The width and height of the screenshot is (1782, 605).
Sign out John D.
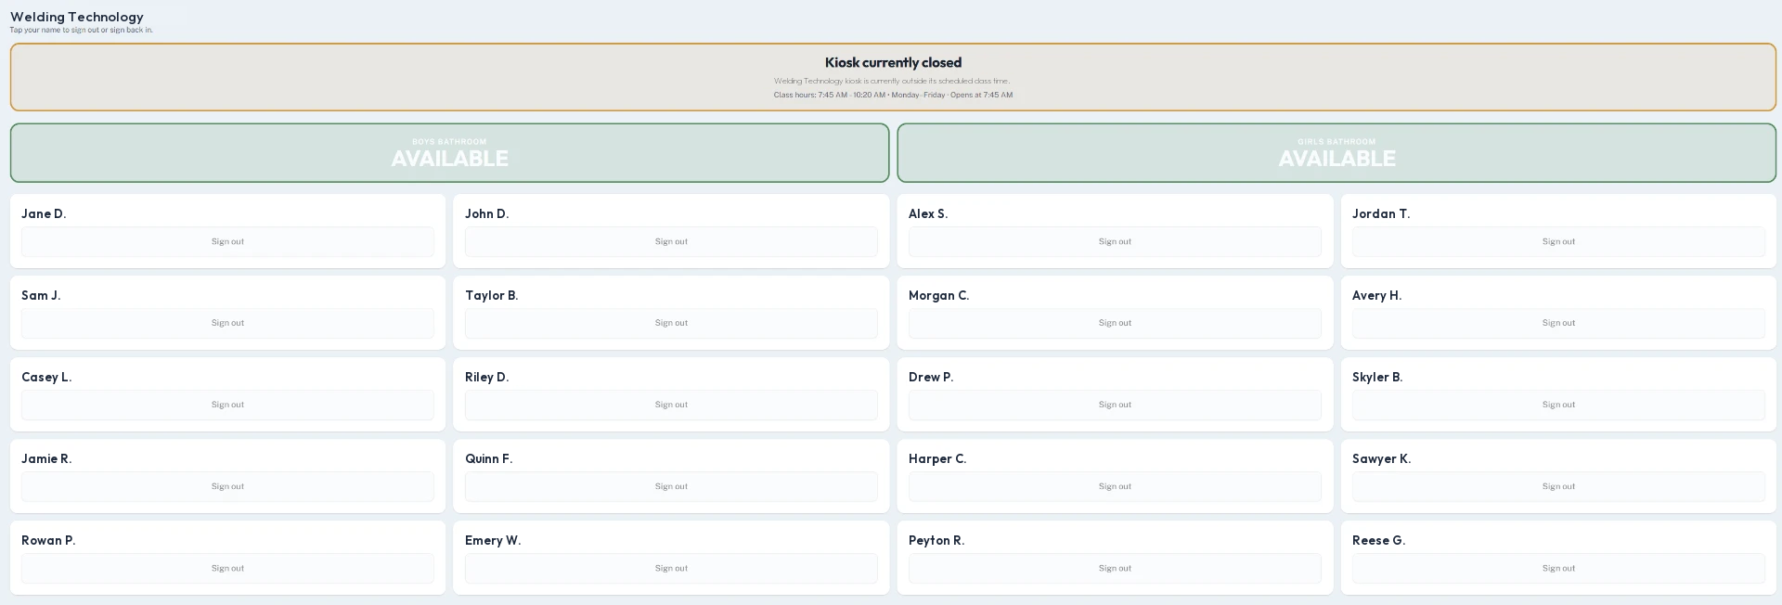pos(671,241)
